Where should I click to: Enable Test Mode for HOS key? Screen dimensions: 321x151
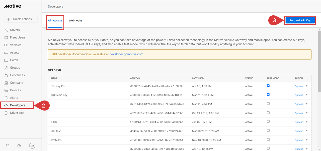[x=268, y=122]
